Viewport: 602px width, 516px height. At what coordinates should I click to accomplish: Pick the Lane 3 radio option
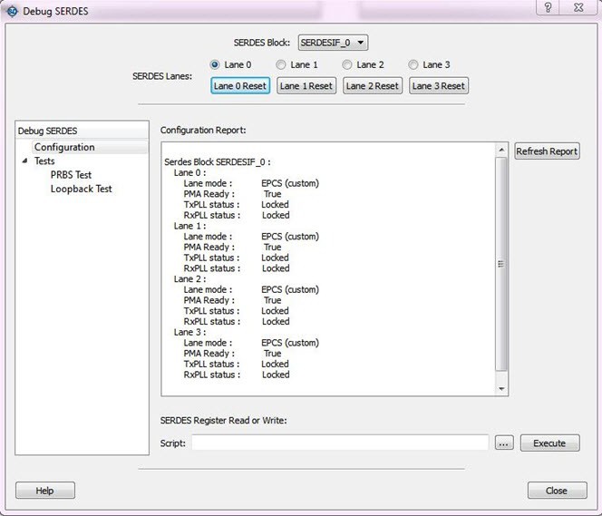pos(413,64)
